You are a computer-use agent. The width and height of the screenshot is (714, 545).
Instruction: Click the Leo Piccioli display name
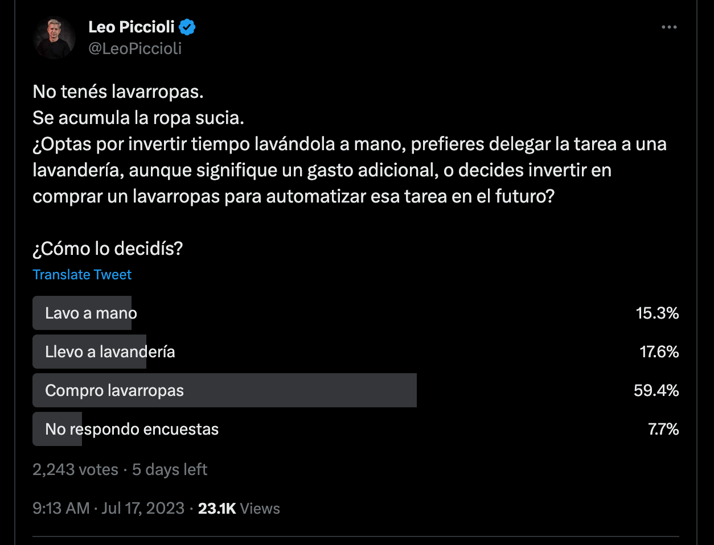point(132,27)
